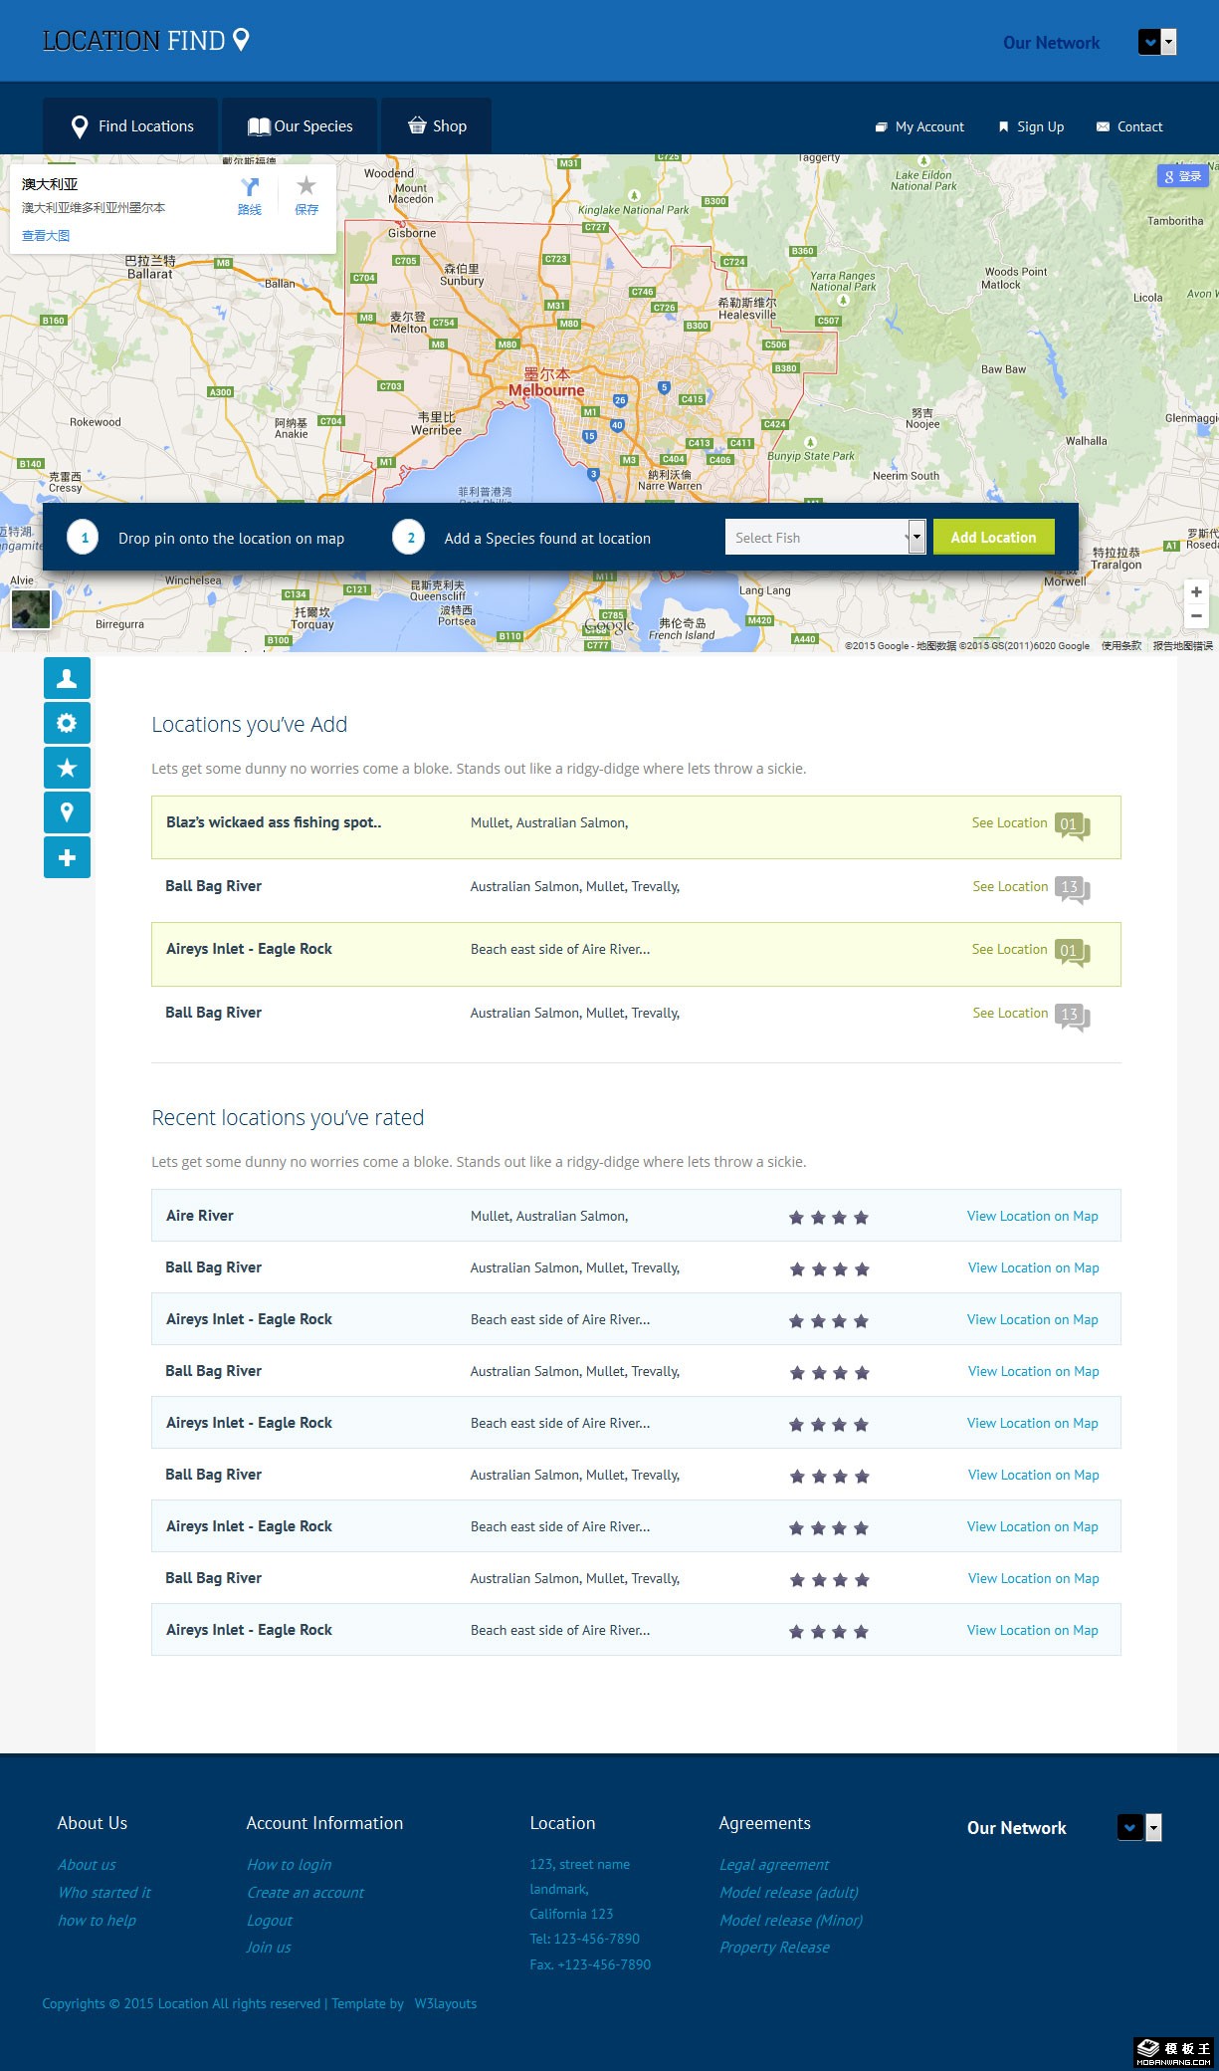
Task: Open the Our Species tab
Action: tap(300, 126)
